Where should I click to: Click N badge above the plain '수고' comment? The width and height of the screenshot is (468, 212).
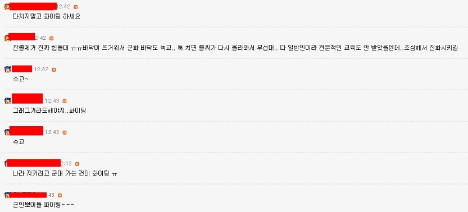pos(65,132)
